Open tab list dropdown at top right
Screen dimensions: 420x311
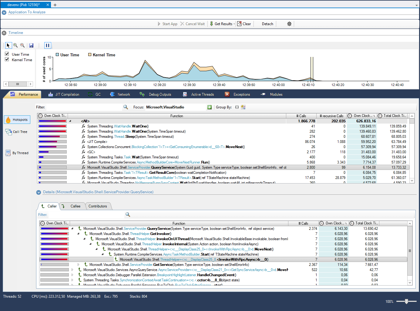(x=416, y=5)
